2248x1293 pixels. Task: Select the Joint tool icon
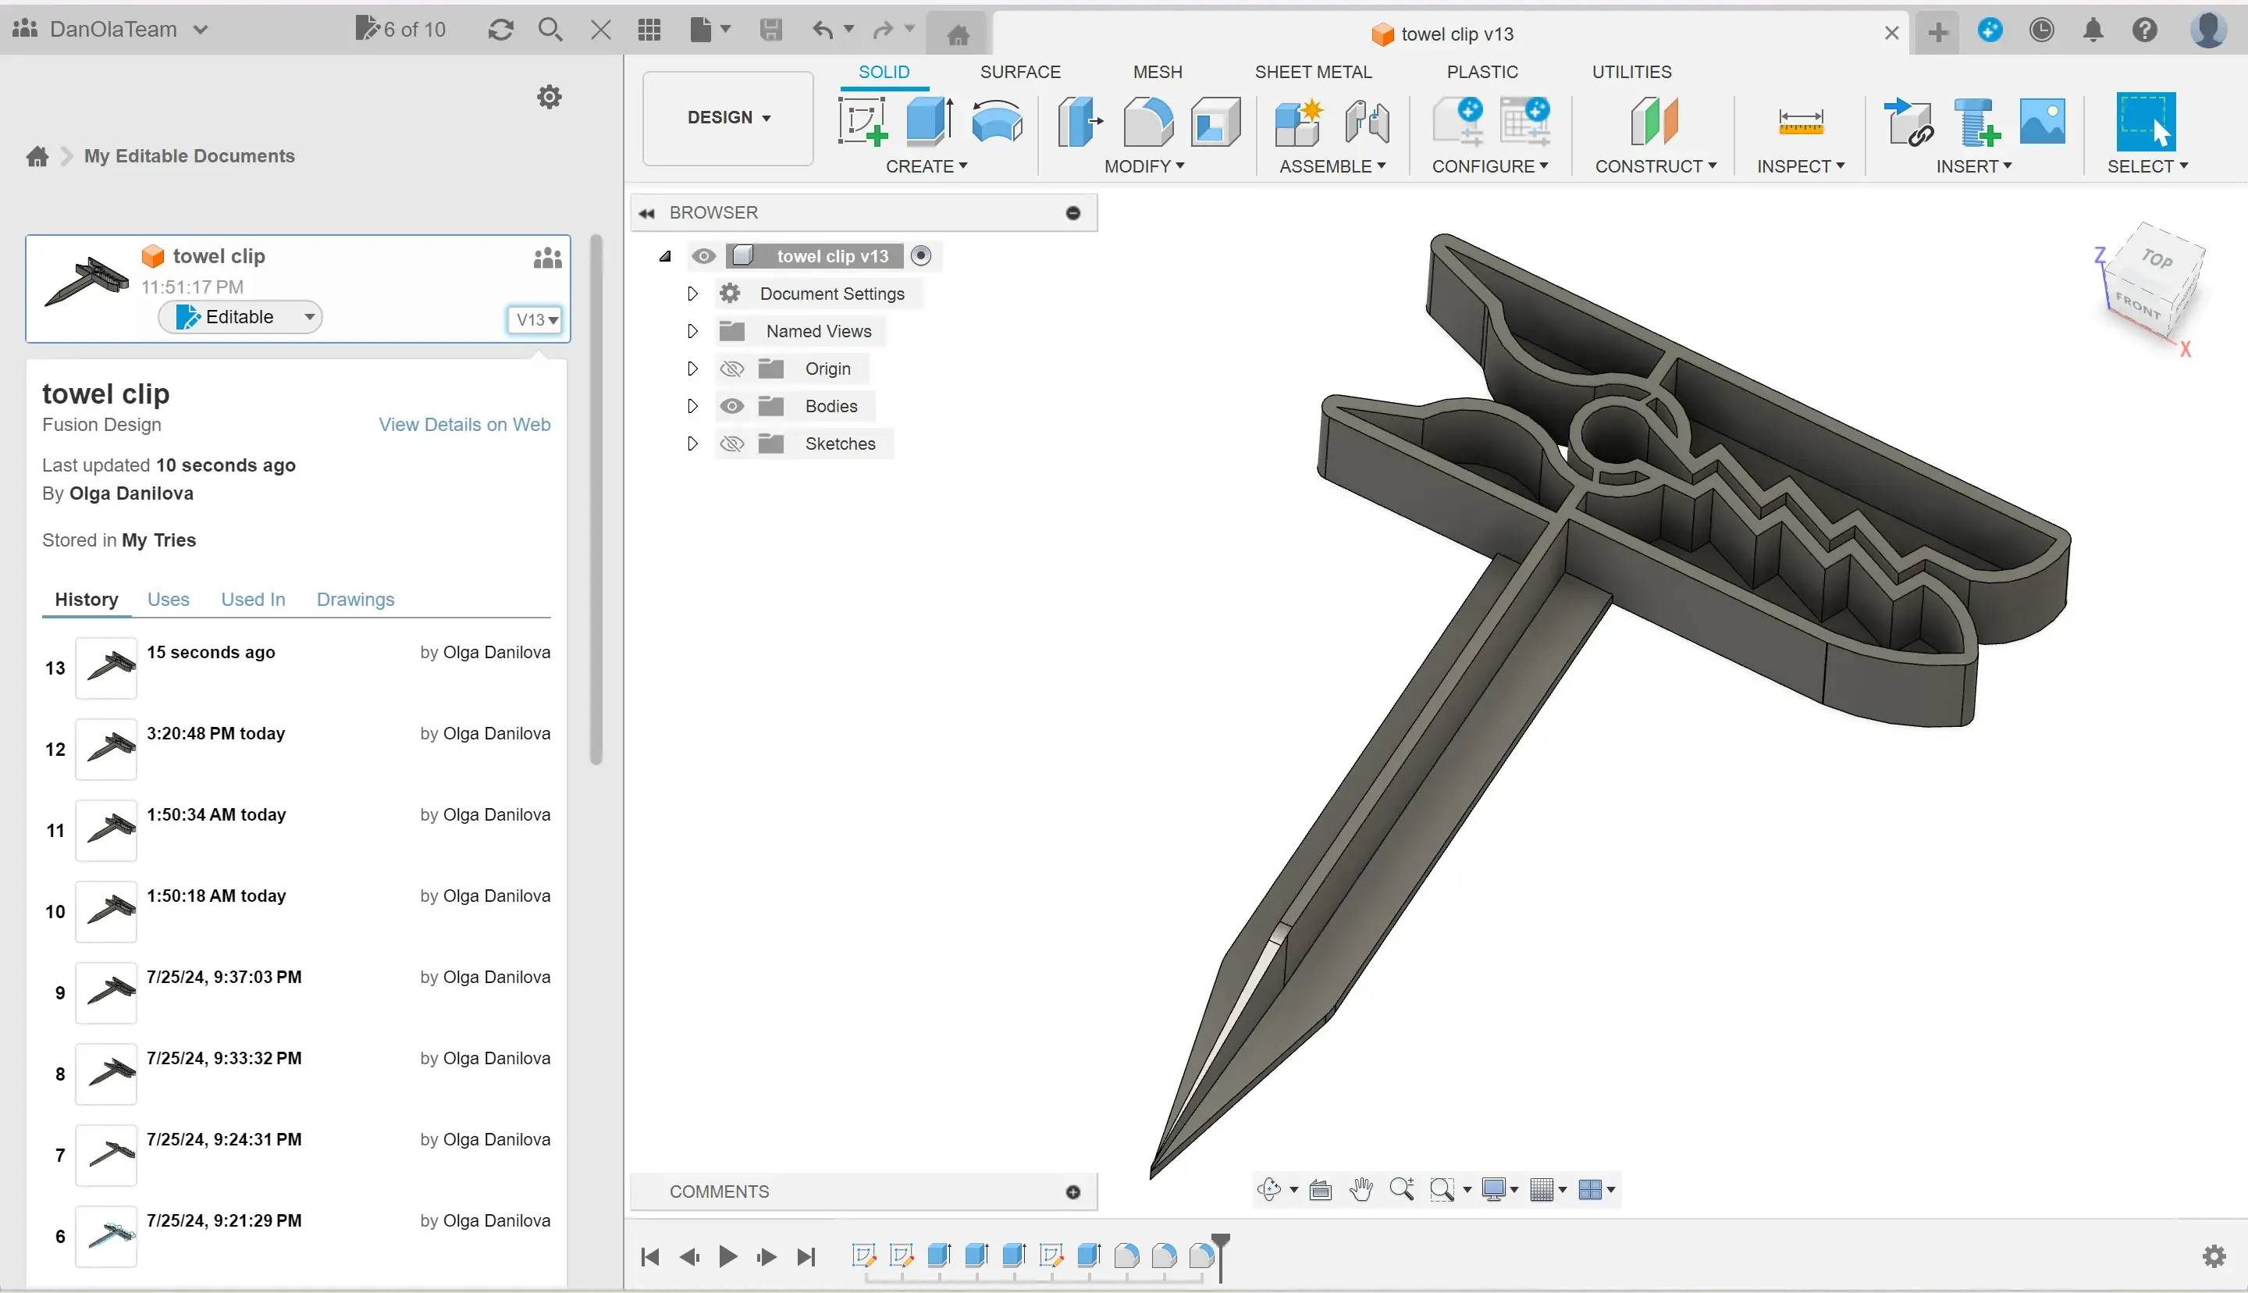1367,121
